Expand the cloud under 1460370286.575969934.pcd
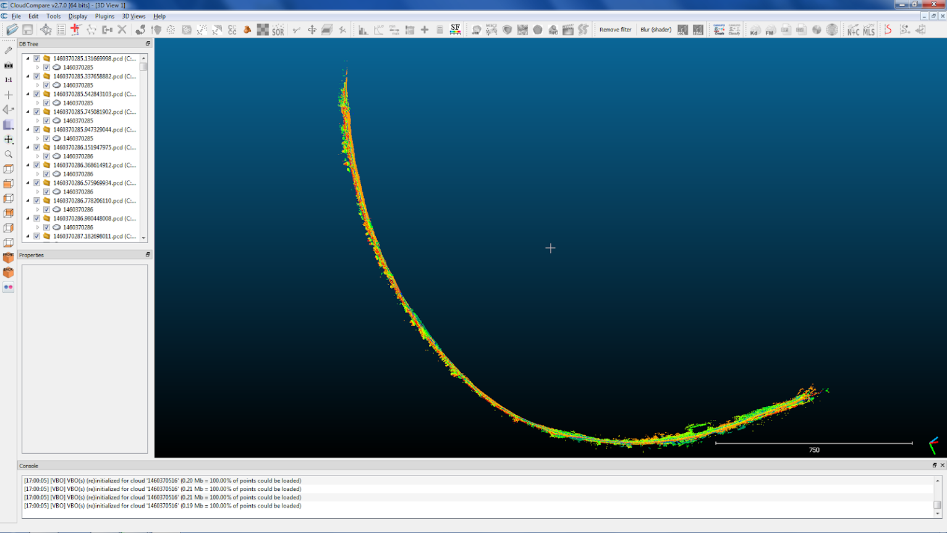The image size is (947, 533). [38, 192]
